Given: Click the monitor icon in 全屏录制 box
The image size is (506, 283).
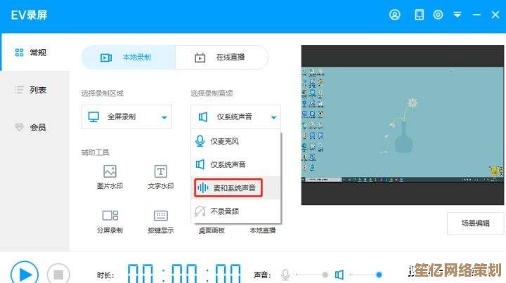Looking at the screenshot, I should (93, 117).
